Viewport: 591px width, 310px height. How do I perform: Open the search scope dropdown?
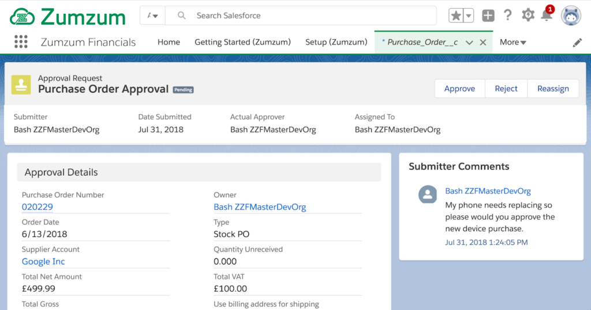pyautogui.click(x=152, y=16)
